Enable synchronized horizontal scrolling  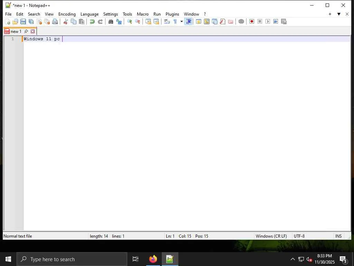pyautogui.click(x=156, y=21)
